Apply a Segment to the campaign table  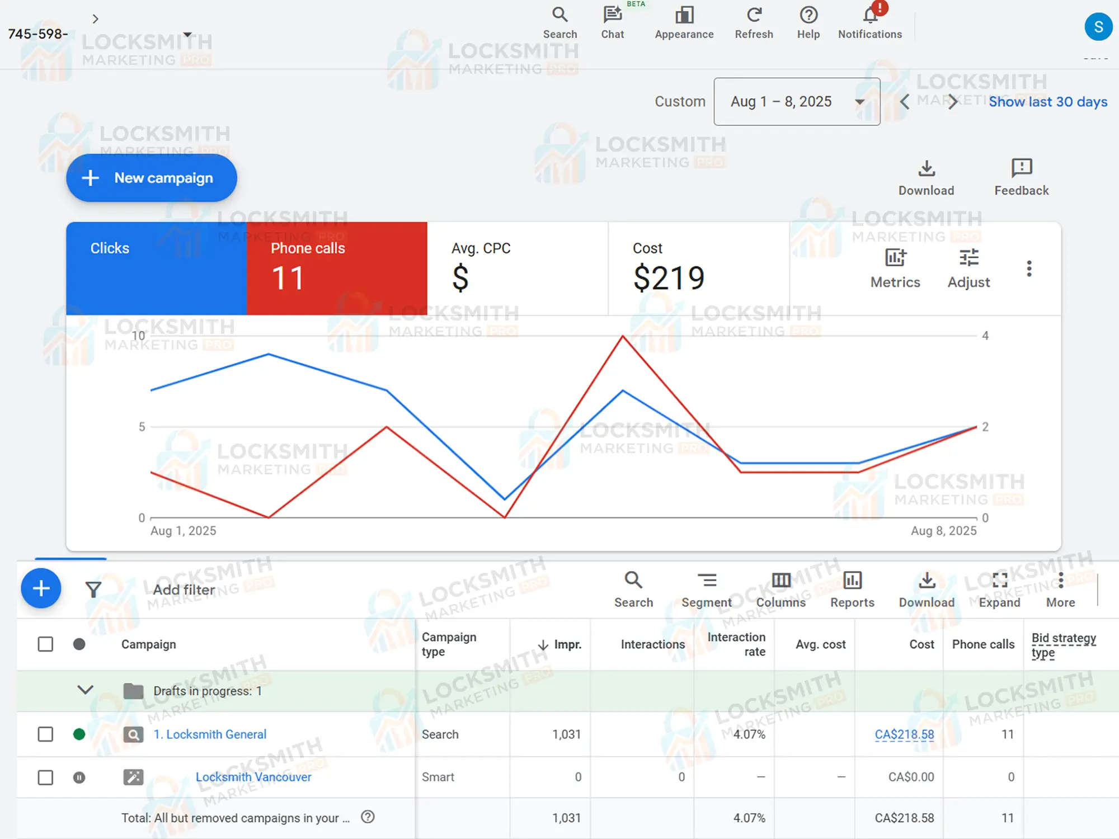(707, 589)
